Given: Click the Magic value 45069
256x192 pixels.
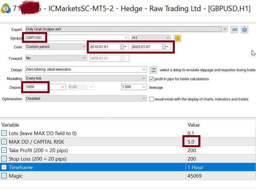Looking at the screenshot, I should coord(194,176).
